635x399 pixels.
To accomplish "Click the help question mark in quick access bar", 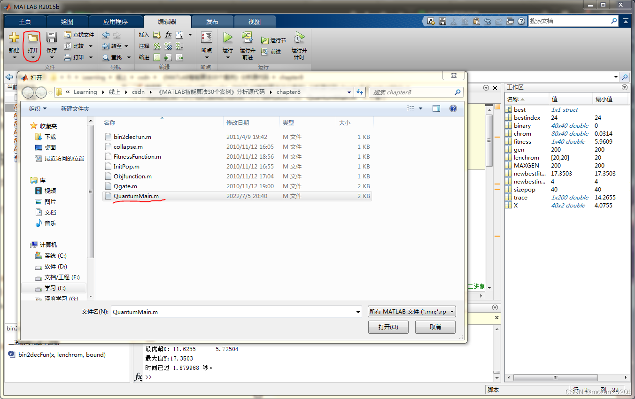I will point(521,21).
